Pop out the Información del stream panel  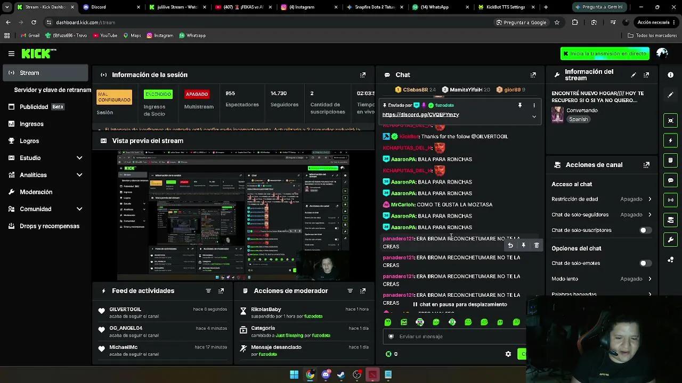tap(646, 75)
